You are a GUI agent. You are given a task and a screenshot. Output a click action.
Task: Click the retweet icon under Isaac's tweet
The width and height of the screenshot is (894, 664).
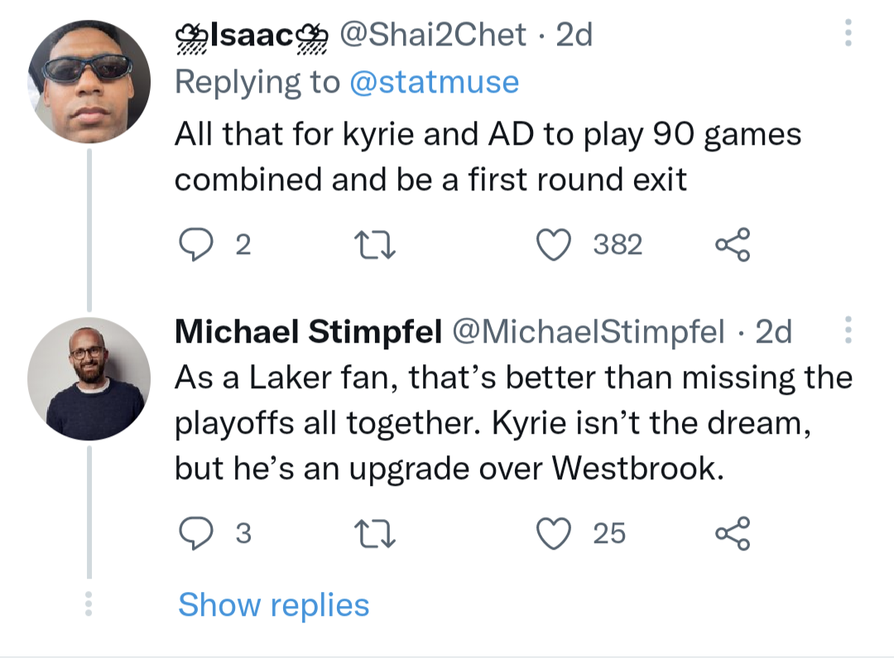pyautogui.click(x=374, y=243)
